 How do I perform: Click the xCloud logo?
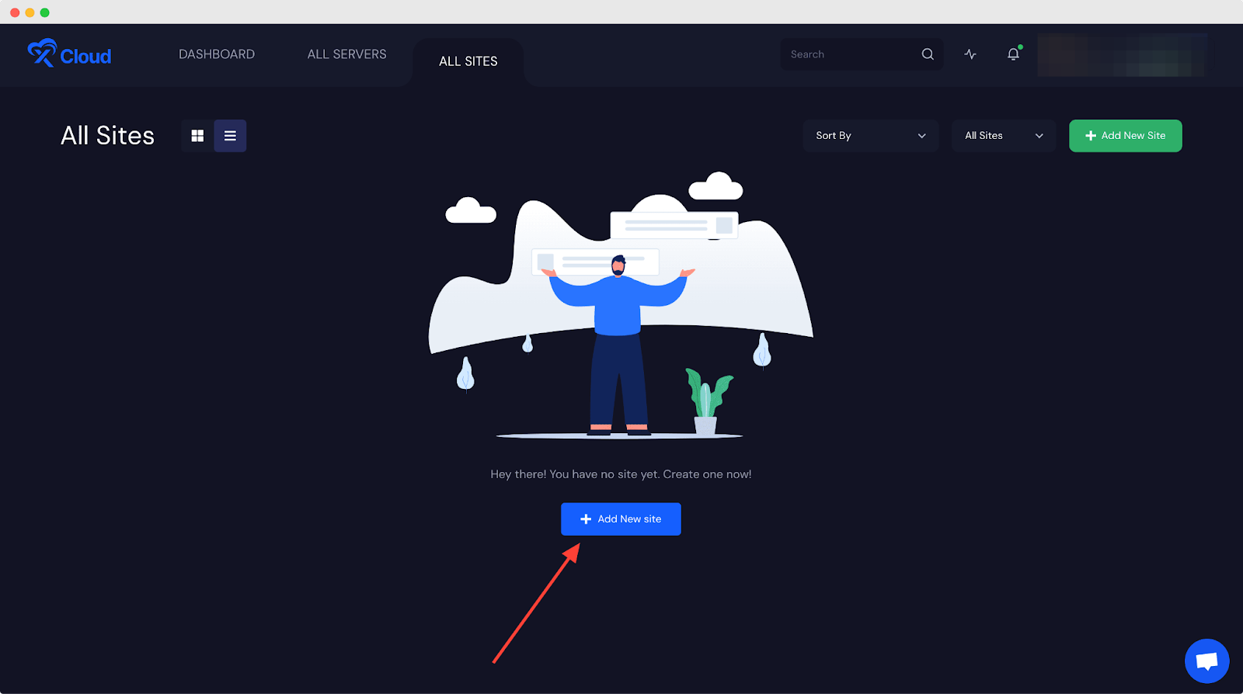[69, 54]
